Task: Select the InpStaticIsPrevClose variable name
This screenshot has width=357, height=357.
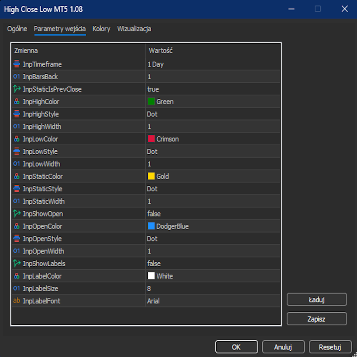Action: (x=52, y=89)
